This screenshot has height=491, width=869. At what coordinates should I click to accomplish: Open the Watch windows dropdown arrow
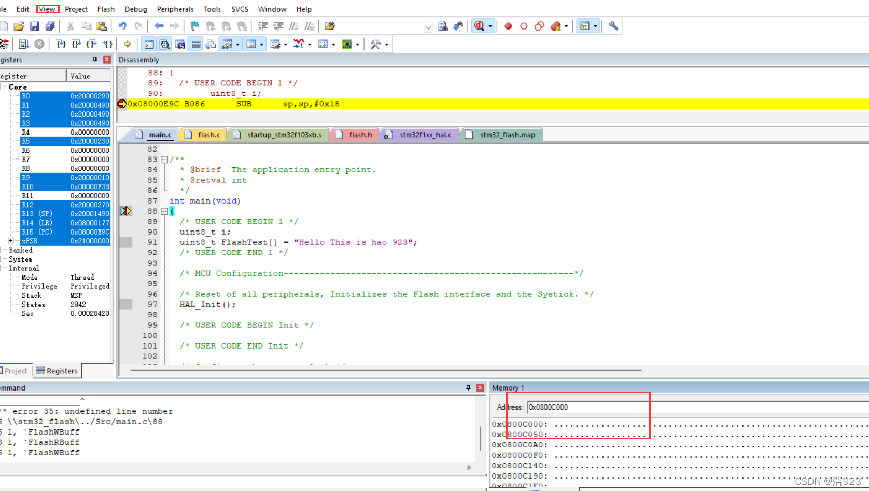tap(237, 44)
